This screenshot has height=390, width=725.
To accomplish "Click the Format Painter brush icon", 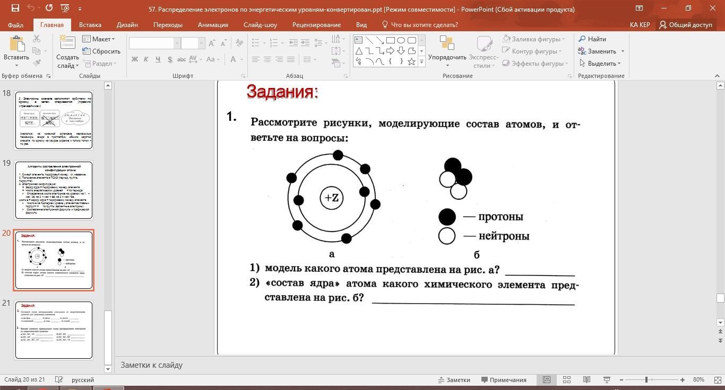I will pyautogui.click(x=37, y=63).
